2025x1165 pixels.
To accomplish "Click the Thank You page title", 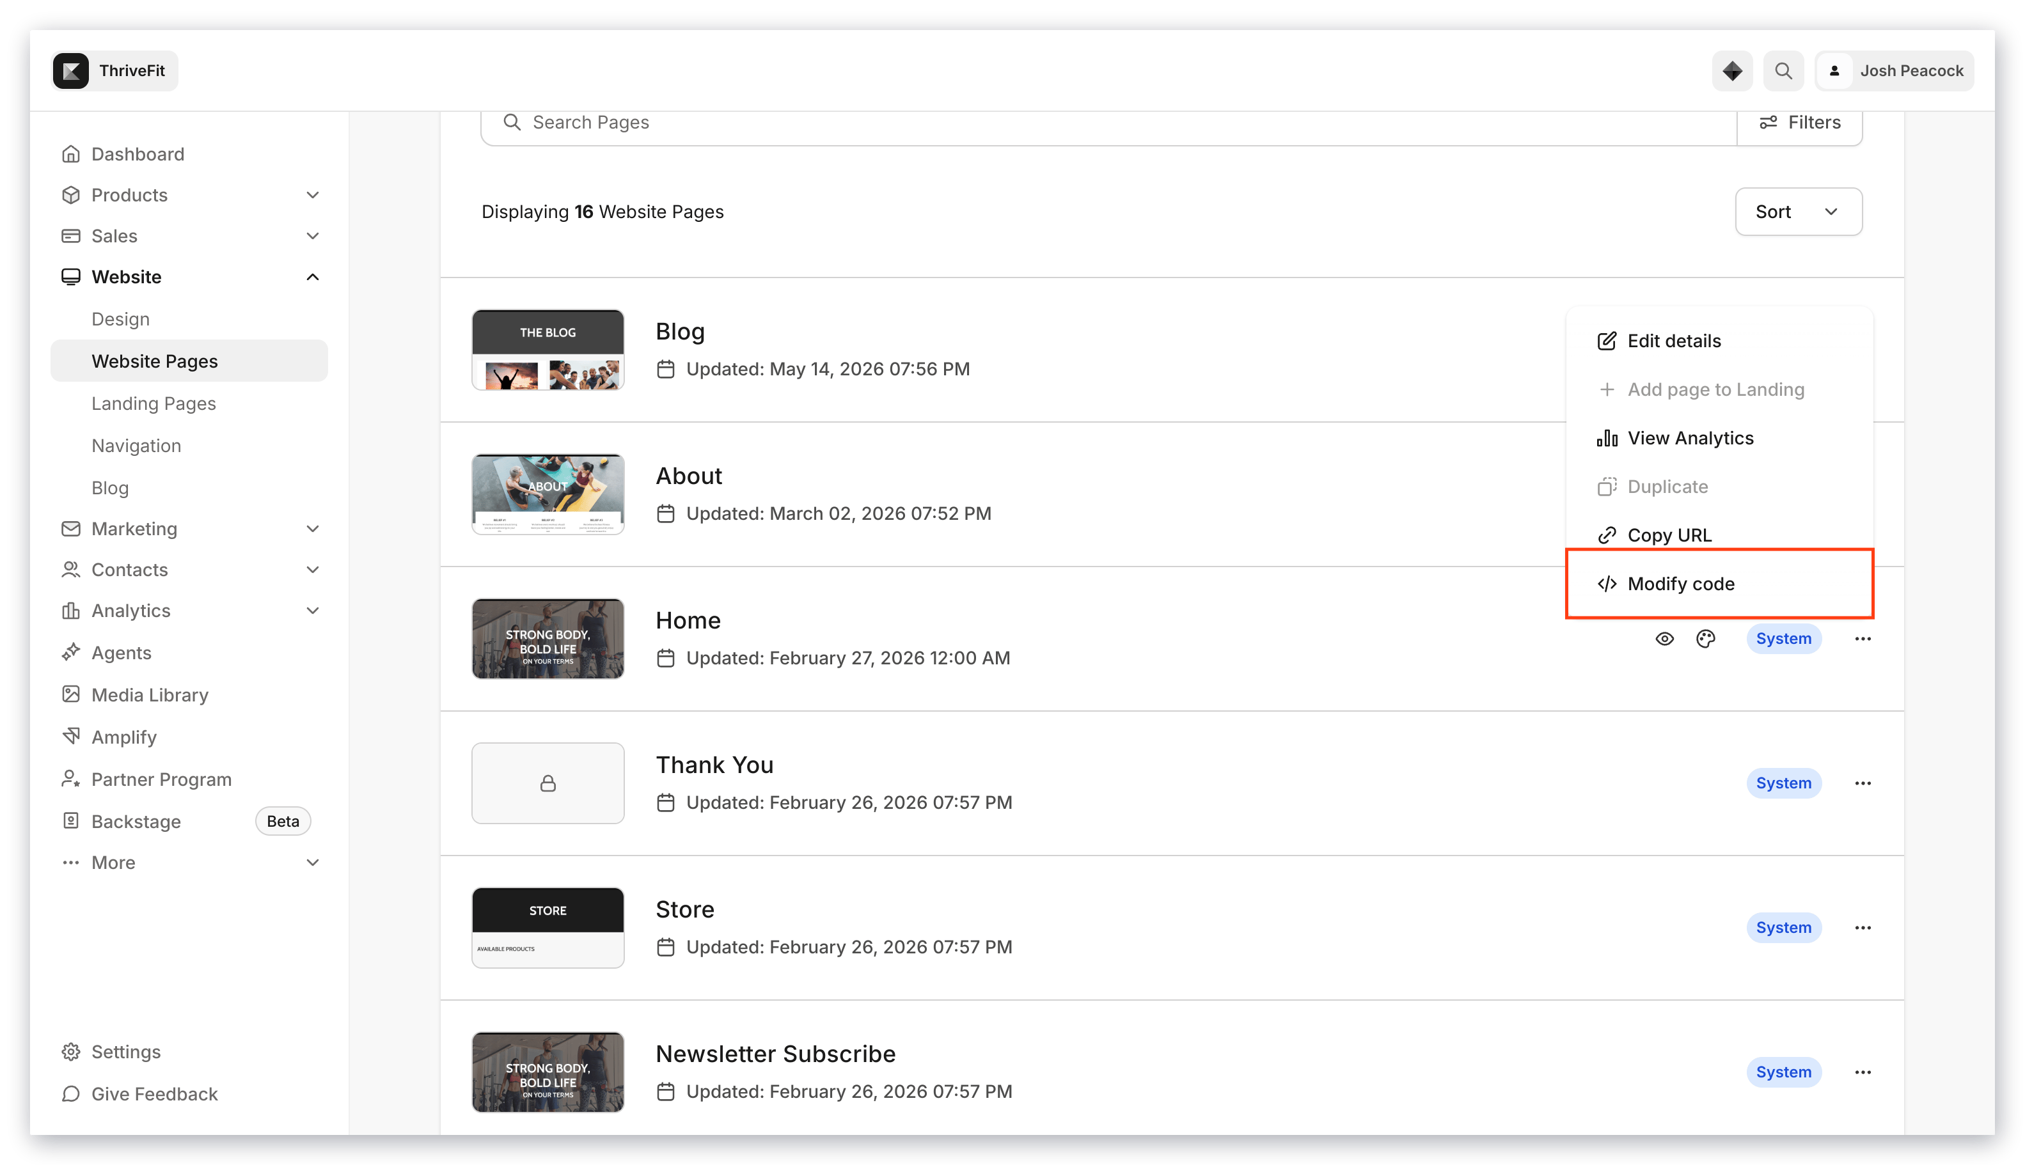I will [714, 764].
